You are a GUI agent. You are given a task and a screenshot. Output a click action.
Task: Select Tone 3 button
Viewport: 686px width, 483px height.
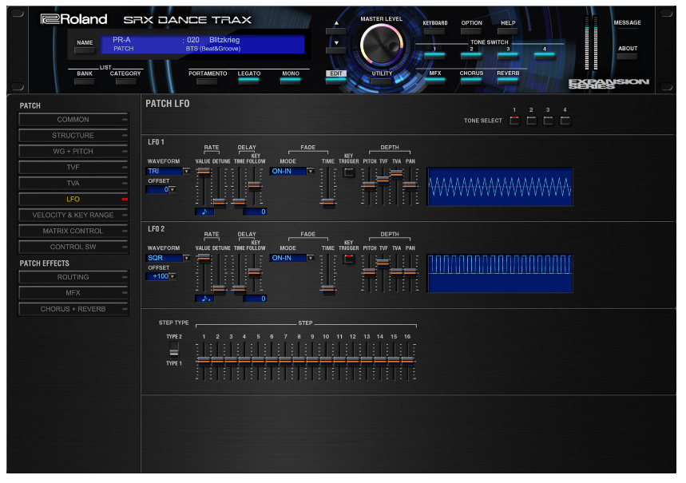(548, 121)
